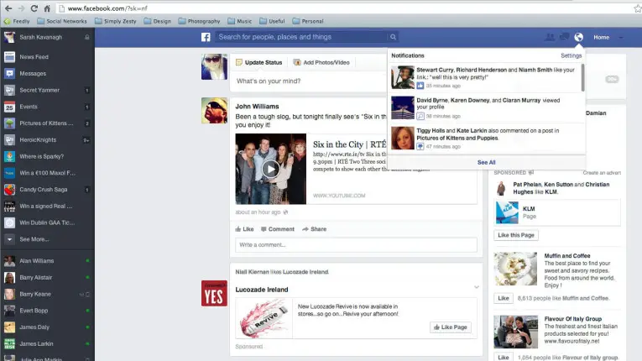Open the messages icon in top bar
642x361 pixels.
(564, 37)
